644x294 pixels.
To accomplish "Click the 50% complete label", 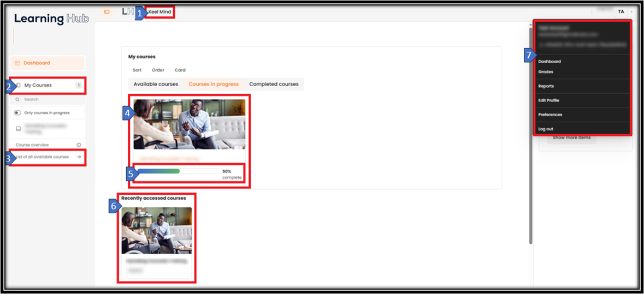I will coord(232,174).
